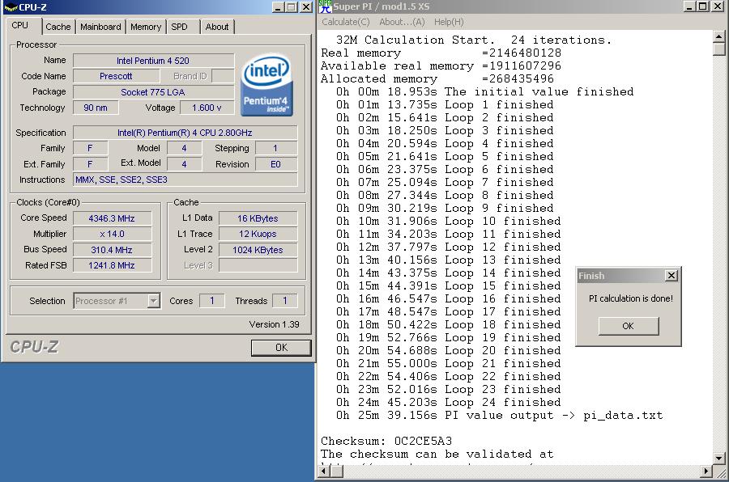729x482 pixels.
Task: Switch to the SPD tab
Action: pos(180,27)
